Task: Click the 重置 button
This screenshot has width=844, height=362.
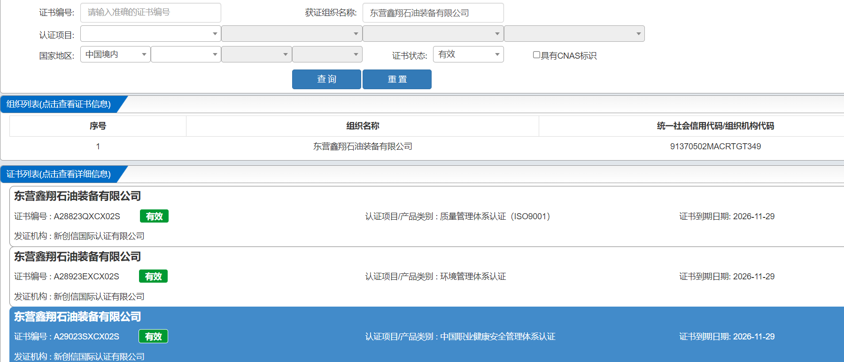Action: [397, 79]
